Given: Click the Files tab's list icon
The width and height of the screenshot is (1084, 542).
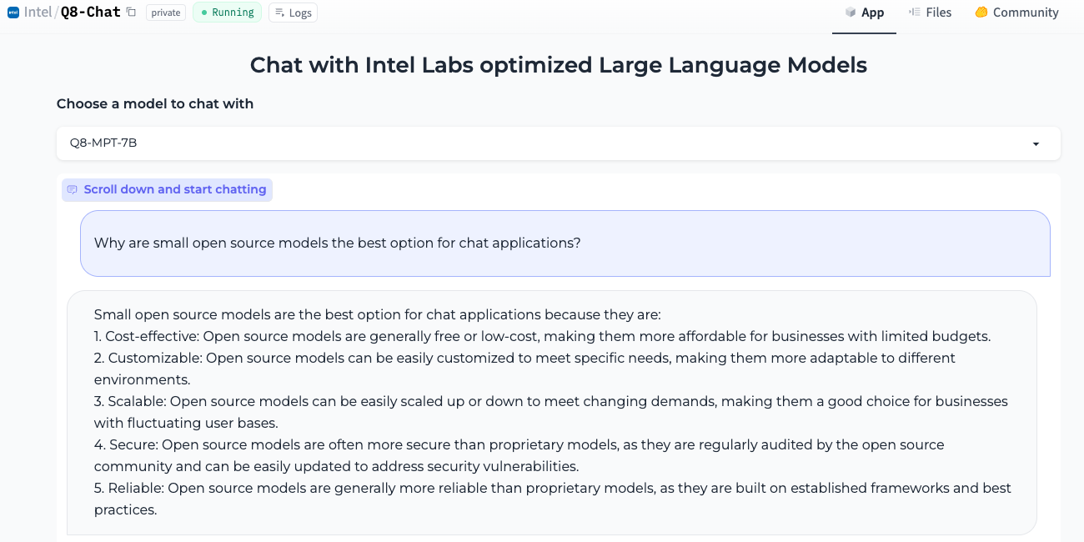Looking at the screenshot, I should pos(915,13).
